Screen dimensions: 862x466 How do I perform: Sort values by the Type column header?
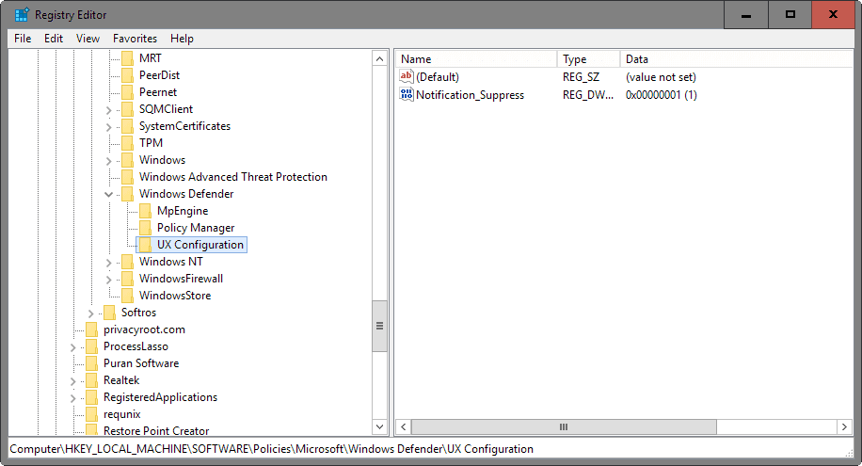click(x=588, y=59)
